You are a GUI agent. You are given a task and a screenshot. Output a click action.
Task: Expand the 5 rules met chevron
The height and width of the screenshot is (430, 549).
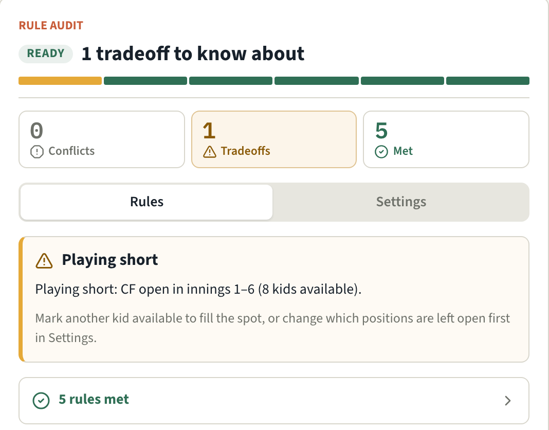[508, 401]
